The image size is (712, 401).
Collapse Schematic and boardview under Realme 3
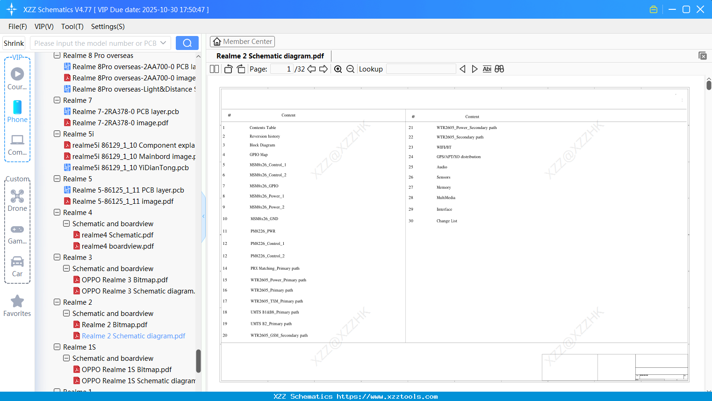point(66,269)
